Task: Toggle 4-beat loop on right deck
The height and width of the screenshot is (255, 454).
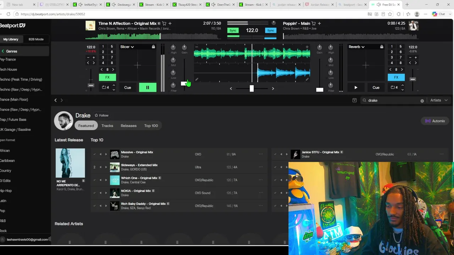Action: (394, 87)
